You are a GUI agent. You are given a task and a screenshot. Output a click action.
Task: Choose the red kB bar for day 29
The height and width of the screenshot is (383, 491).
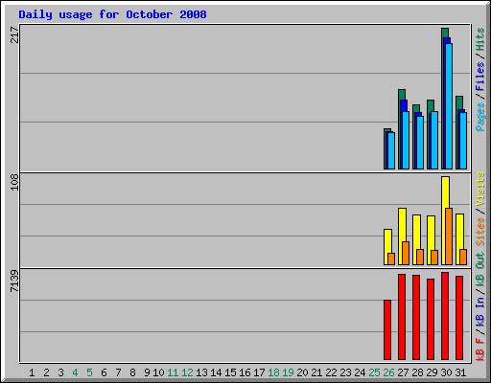(x=431, y=320)
